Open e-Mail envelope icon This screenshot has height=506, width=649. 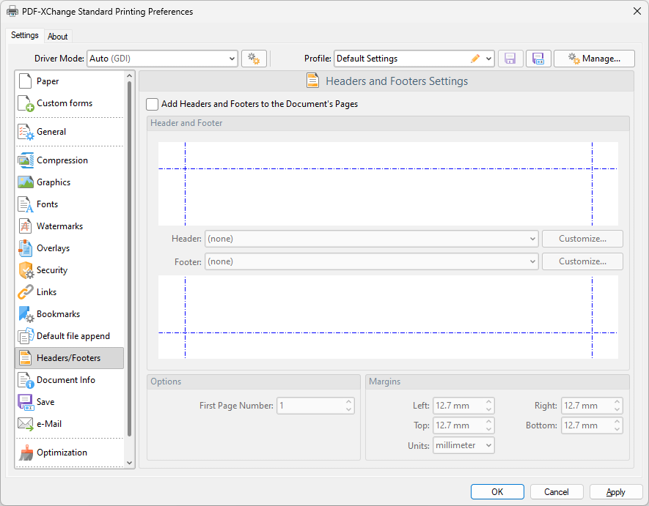point(26,424)
